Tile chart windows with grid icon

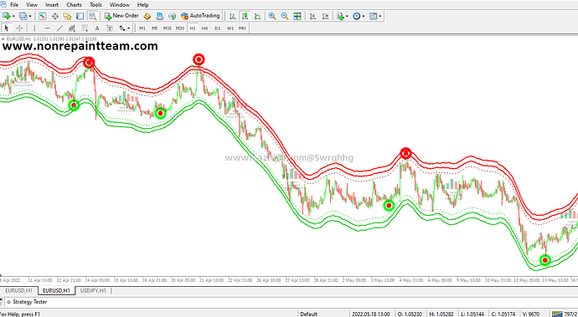(297, 16)
